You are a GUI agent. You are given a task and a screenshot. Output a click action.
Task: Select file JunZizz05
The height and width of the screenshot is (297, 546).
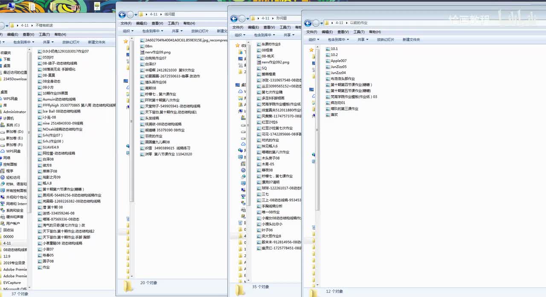click(339, 67)
